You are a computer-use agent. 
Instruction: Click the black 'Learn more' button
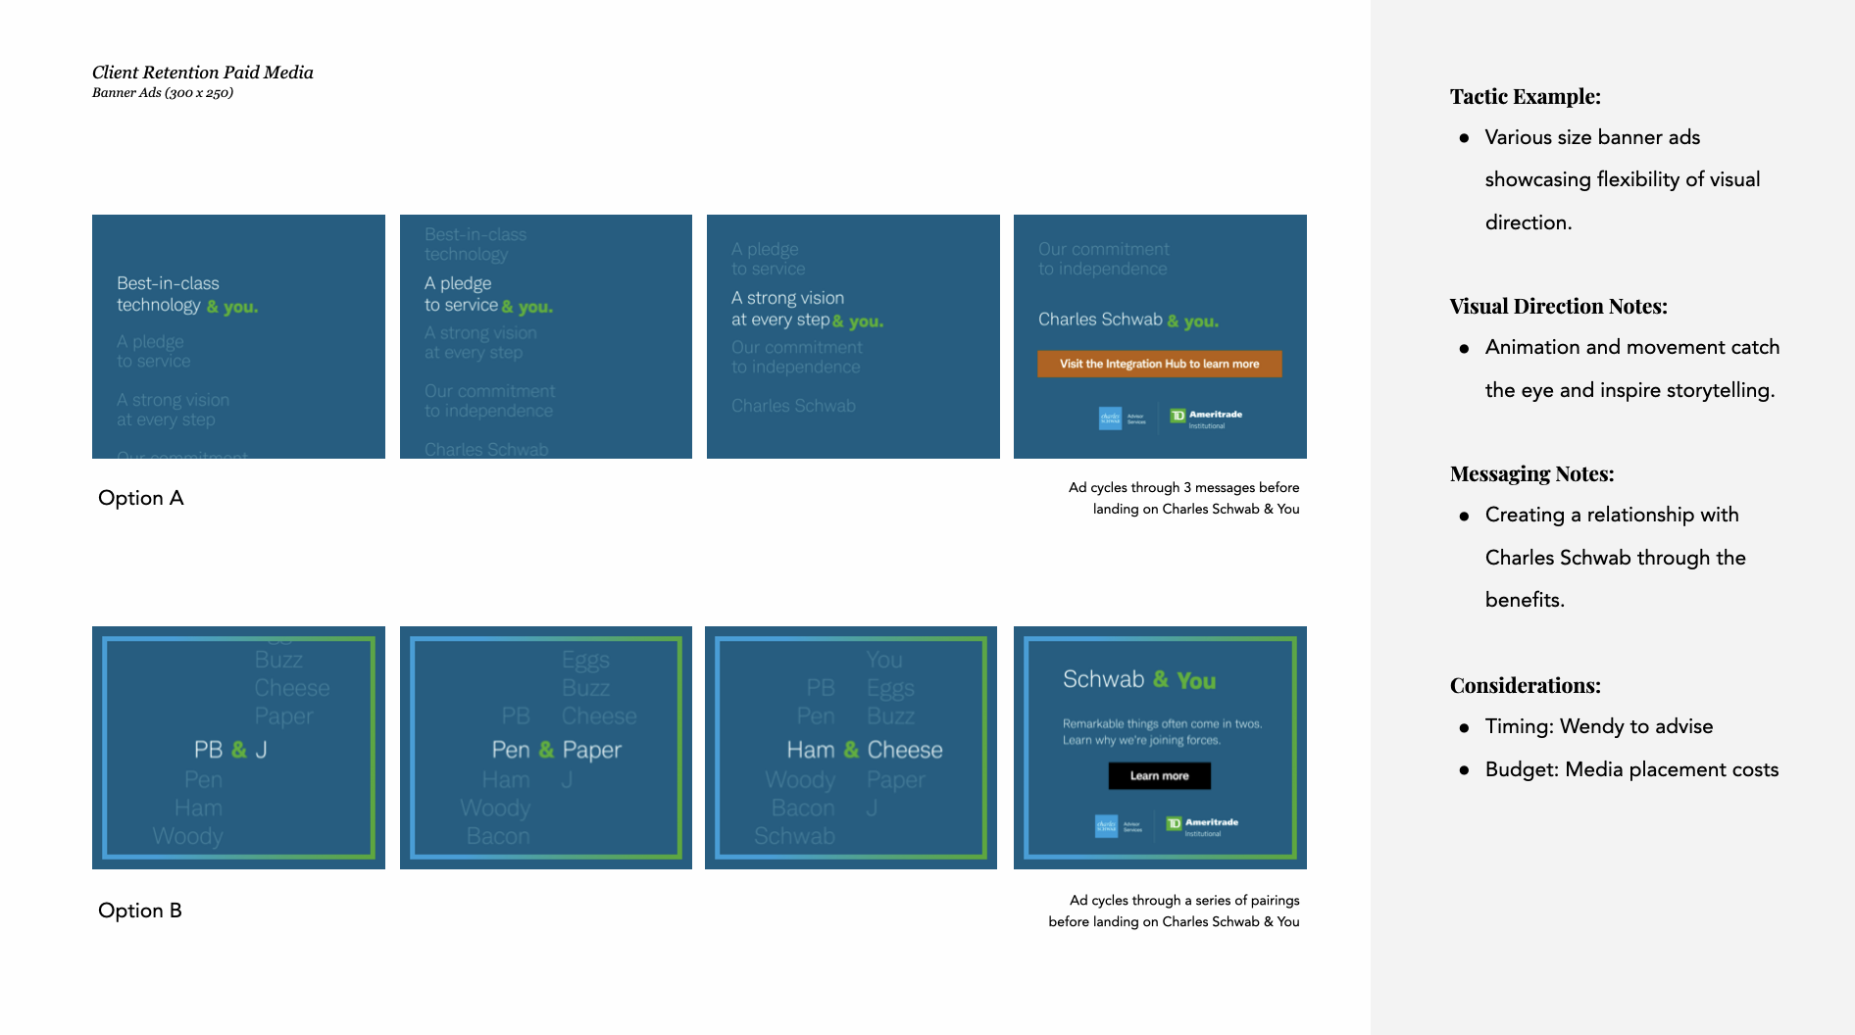(1159, 775)
